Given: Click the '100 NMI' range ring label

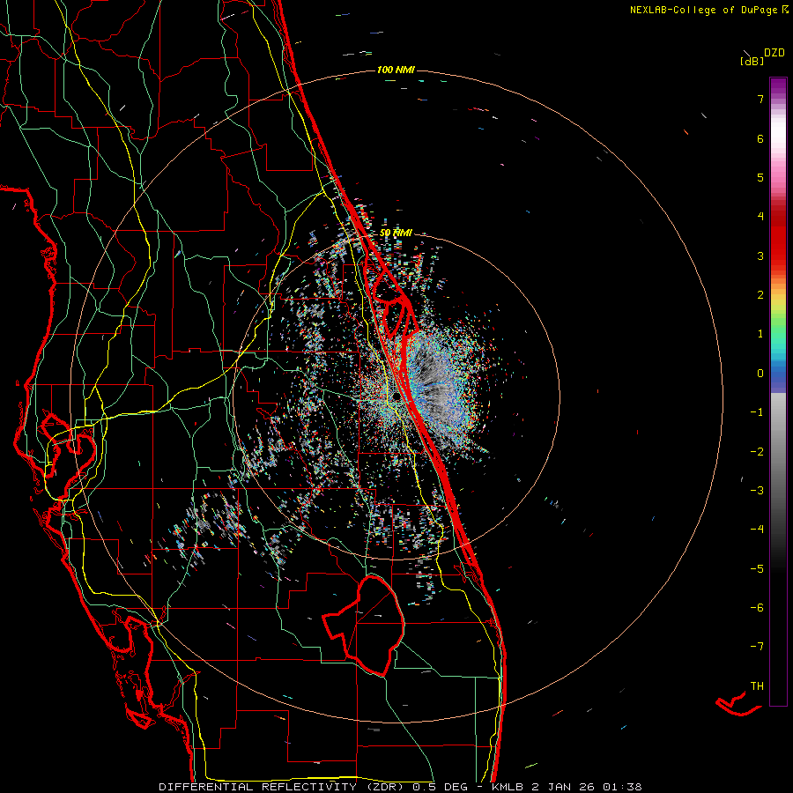Looking at the screenshot, I should (x=396, y=70).
